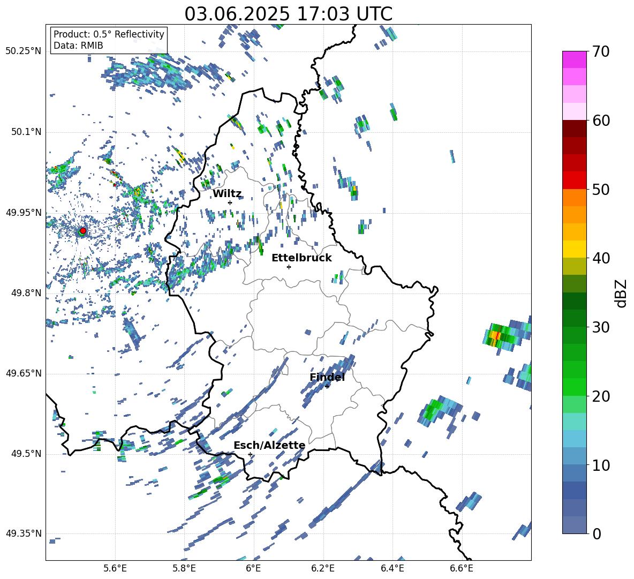Click the title timestamp 03.06.2025 17:03 UTC

[288, 14]
